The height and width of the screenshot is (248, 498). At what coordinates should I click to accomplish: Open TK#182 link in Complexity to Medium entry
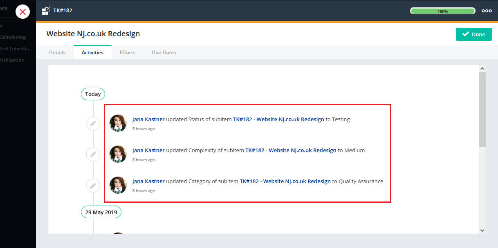[291, 150]
